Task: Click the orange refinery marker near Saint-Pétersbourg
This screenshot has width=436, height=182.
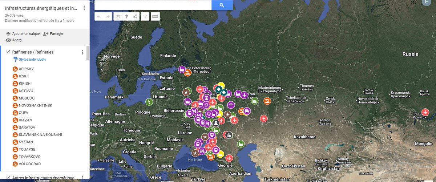Action: (187, 73)
